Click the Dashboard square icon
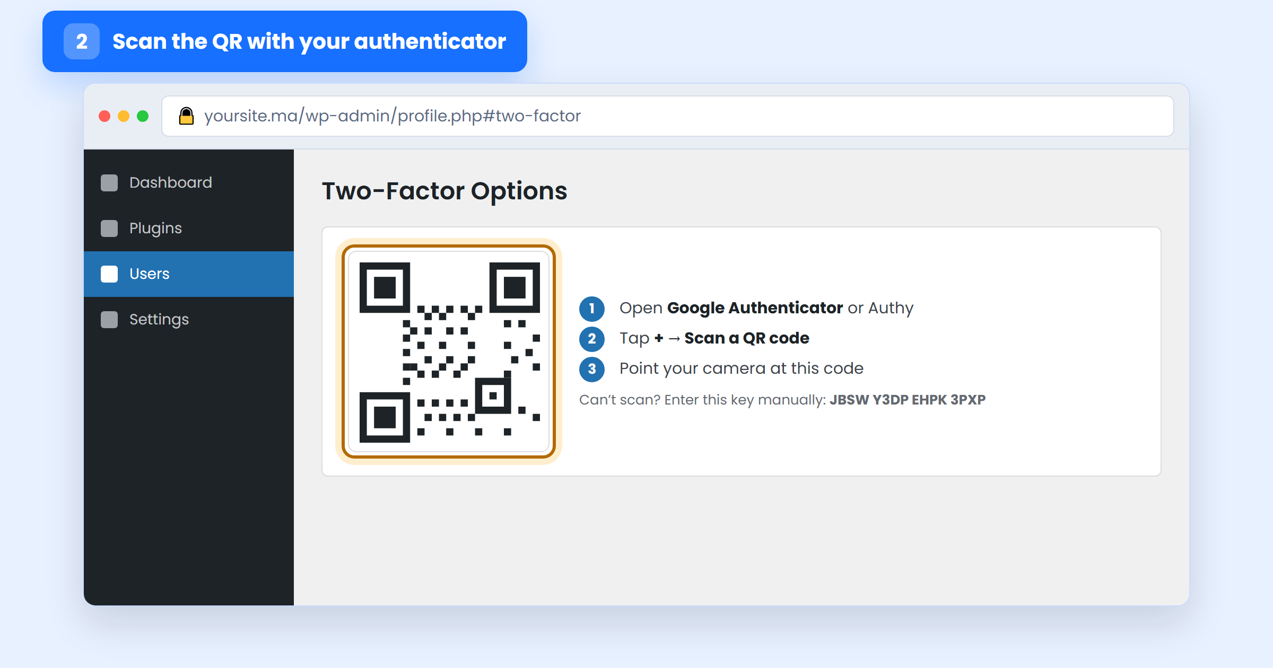Image resolution: width=1273 pixels, height=668 pixels. [109, 183]
